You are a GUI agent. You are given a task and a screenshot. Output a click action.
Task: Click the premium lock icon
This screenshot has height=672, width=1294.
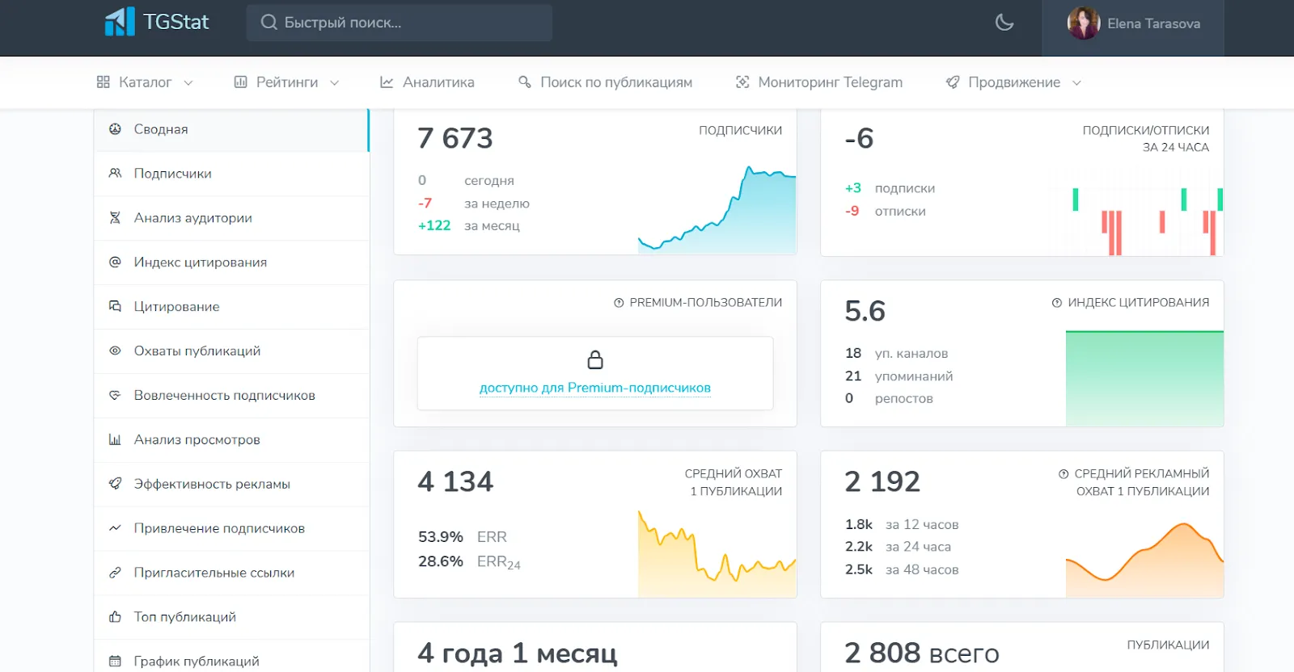click(x=595, y=359)
